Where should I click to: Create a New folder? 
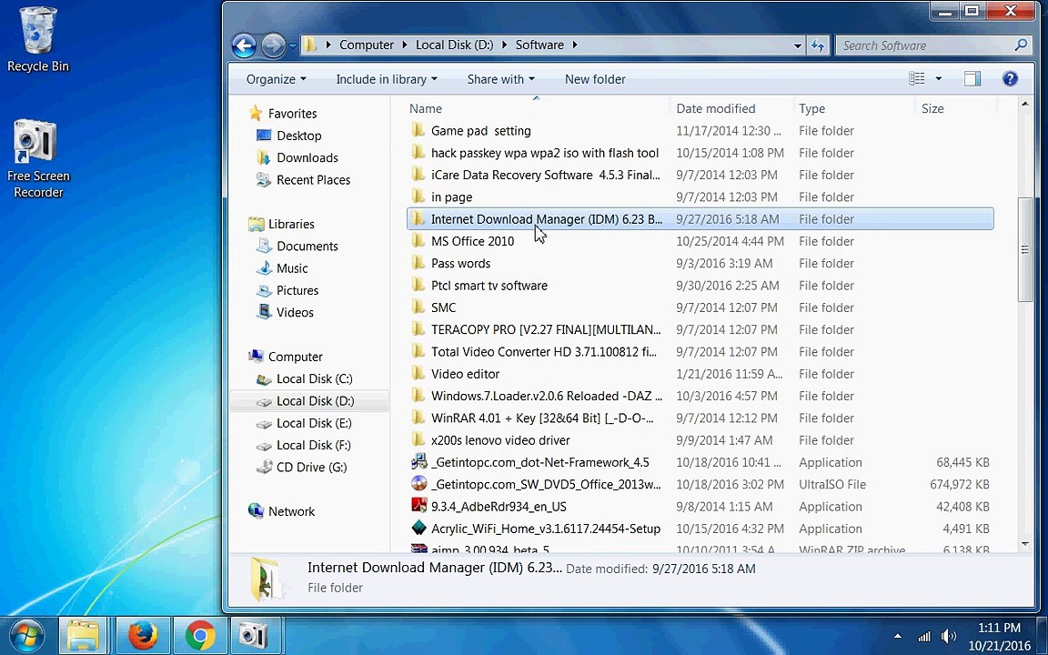click(595, 79)
